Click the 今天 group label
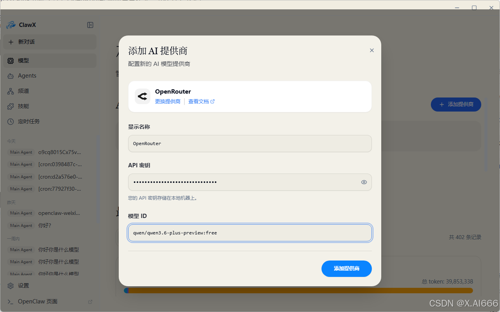Image resolution: width=500 pixels, height=312 pixels. pyautogui.click(x=11, y=141)
